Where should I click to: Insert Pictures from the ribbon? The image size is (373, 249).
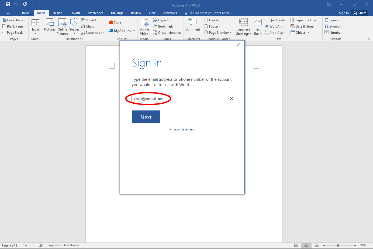(50, 25)
